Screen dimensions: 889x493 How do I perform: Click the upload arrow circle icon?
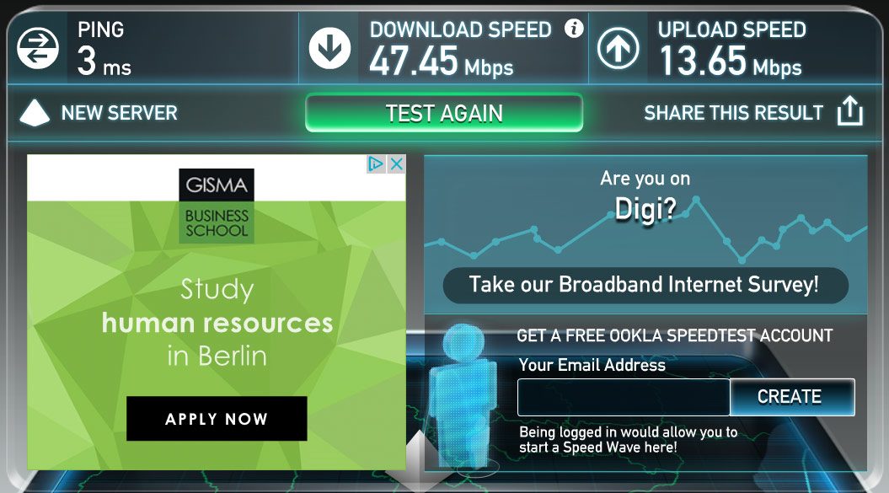click(x=618, y=48)
